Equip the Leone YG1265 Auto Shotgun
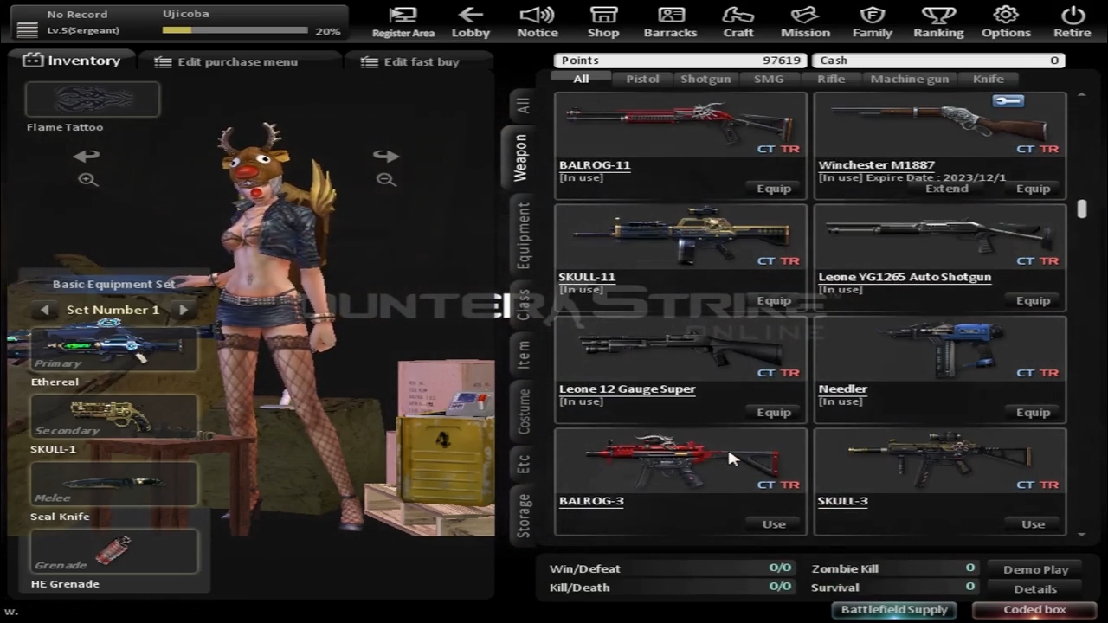Screen dimensions: 1108x623 pos(1033,300)
